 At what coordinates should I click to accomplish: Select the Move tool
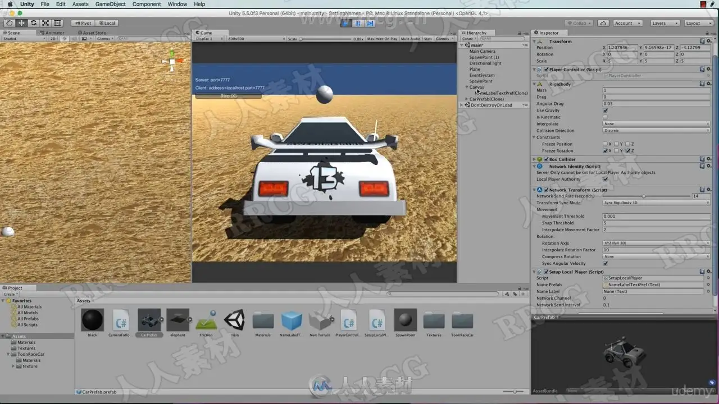(21, 23)
